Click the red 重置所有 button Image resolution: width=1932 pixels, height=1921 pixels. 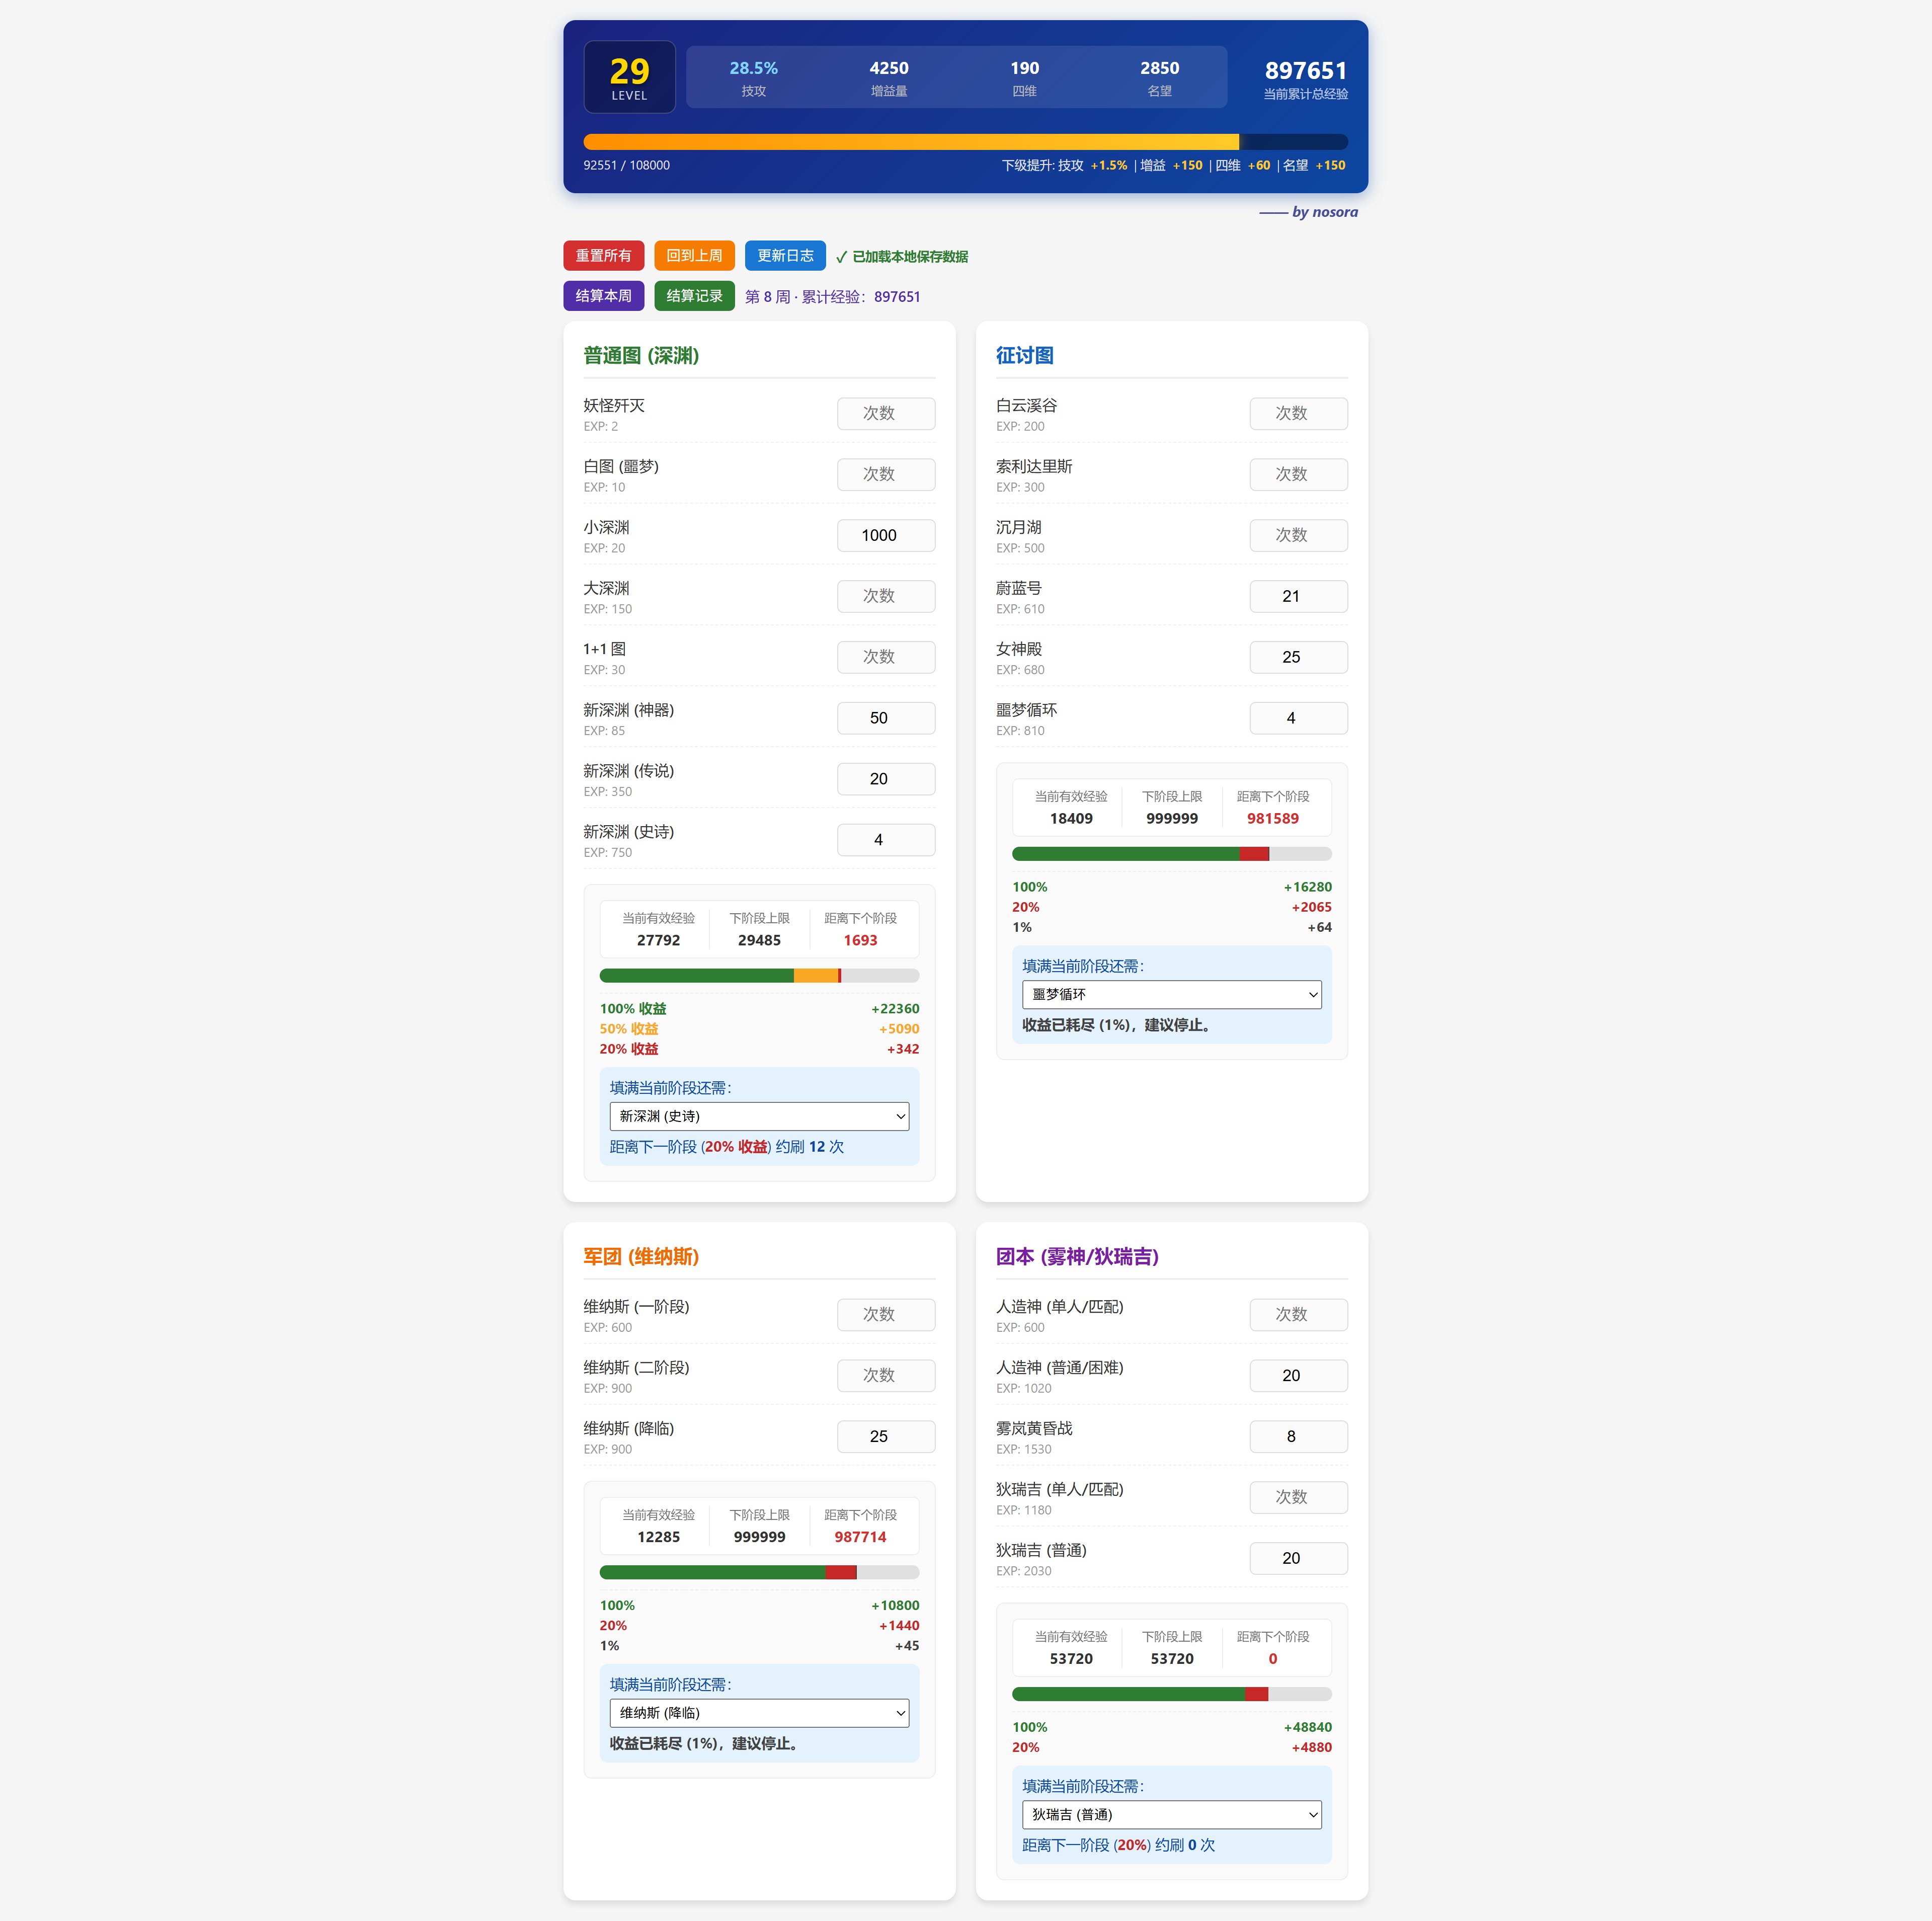(x=603, y=256)
